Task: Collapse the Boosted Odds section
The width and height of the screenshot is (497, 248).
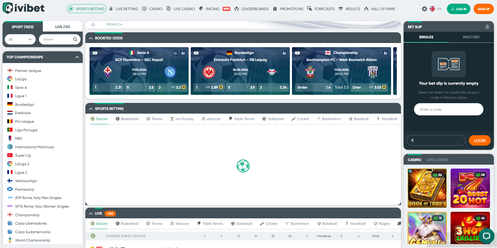Action: 91,38
